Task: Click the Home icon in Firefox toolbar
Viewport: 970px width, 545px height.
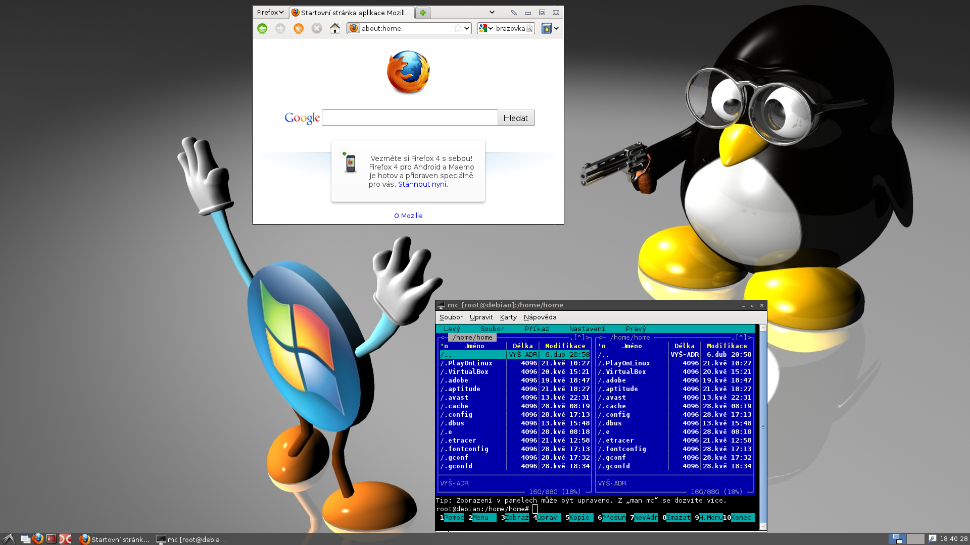Action: (335, 28)
